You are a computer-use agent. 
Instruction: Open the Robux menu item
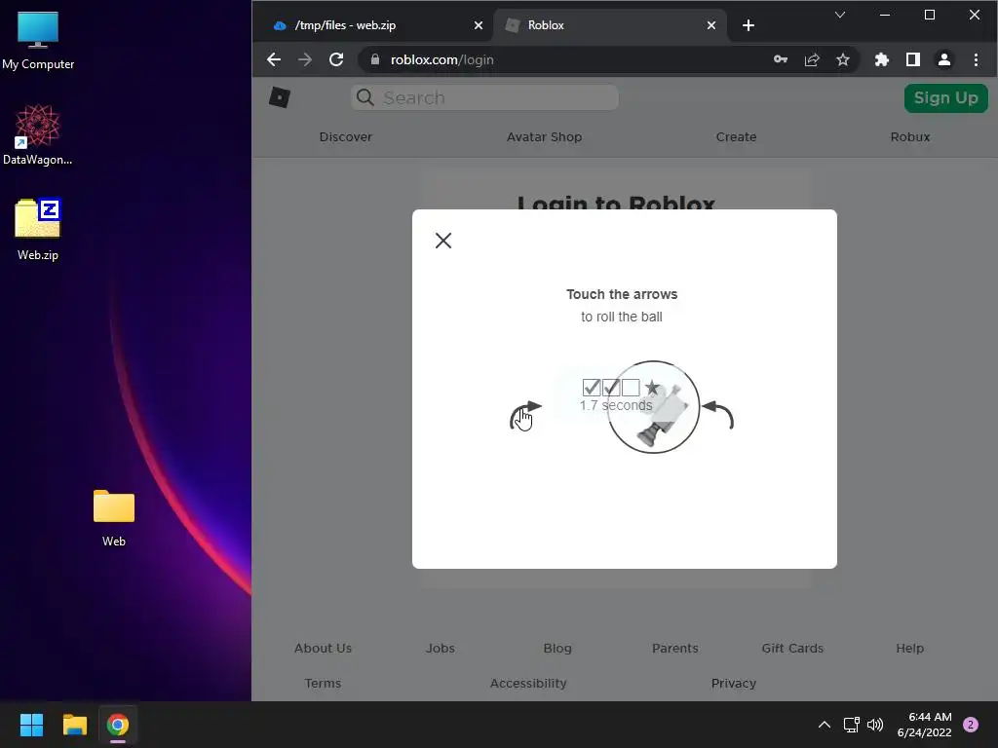[x=910, y=136]
